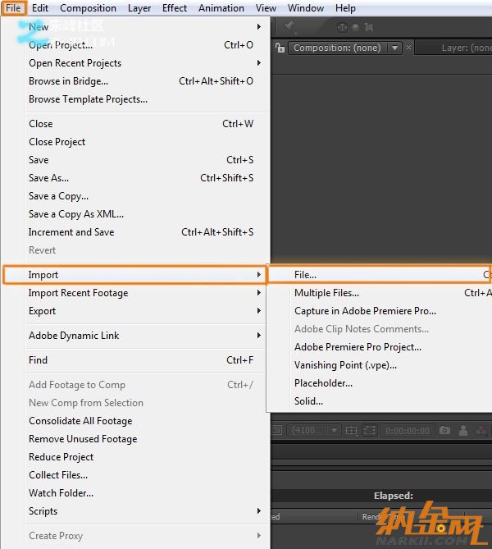This screenshot has width=492, height=549.
Task: Click the lock icon beside Composition tab
Action: (x=280, y=48)
